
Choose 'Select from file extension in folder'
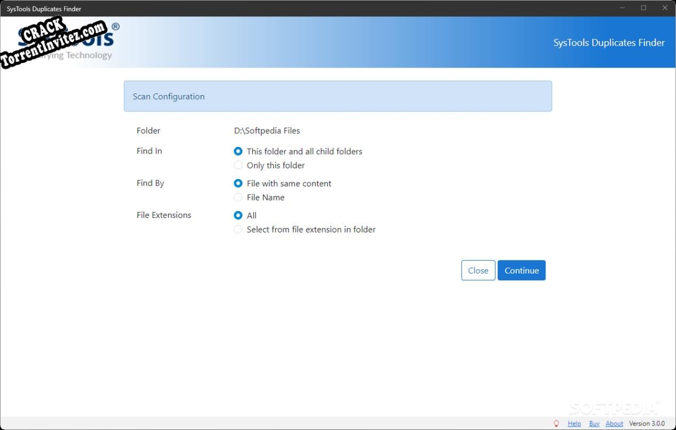click(x=238, y=229)
